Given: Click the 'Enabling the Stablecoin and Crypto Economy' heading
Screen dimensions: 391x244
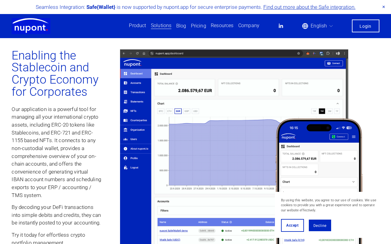Looking at the screenshot, I should [55, 74].
